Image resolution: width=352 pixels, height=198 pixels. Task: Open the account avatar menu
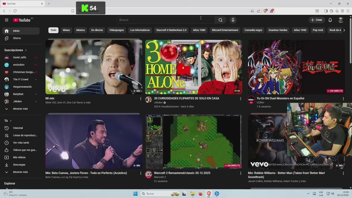click(341, 20)
